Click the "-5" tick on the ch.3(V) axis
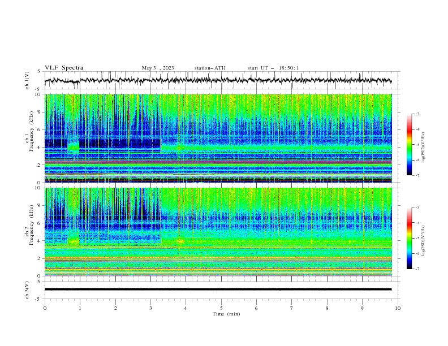Viewport: 448px width, 346px height. pyautogui.click(x=38, y=299)
